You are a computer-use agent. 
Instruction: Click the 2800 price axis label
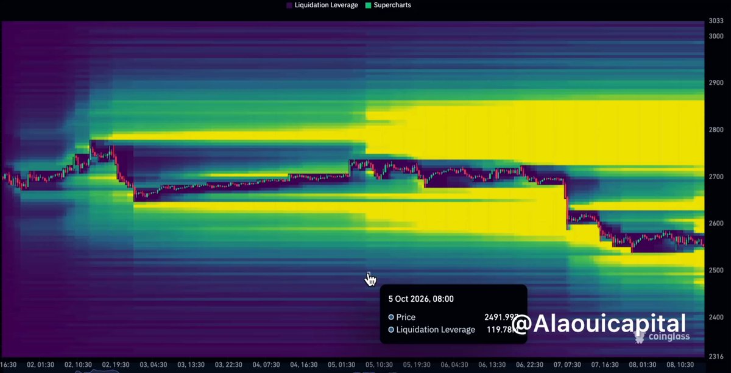716,130
